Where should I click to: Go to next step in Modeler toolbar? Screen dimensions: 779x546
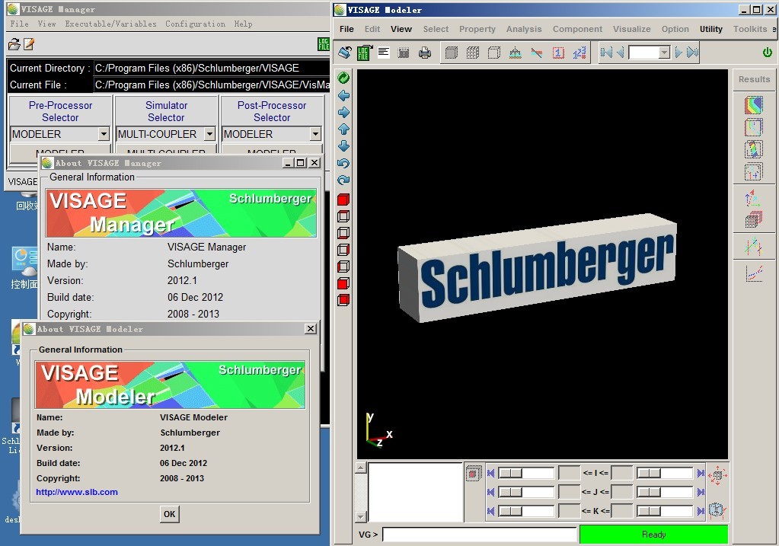pos(678,53)
